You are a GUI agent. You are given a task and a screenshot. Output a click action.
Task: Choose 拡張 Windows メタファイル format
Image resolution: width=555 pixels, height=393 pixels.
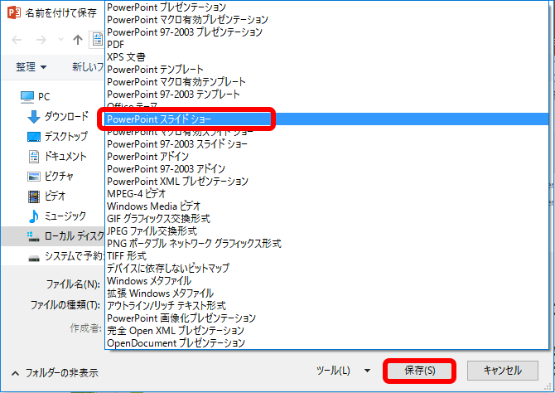326,293
